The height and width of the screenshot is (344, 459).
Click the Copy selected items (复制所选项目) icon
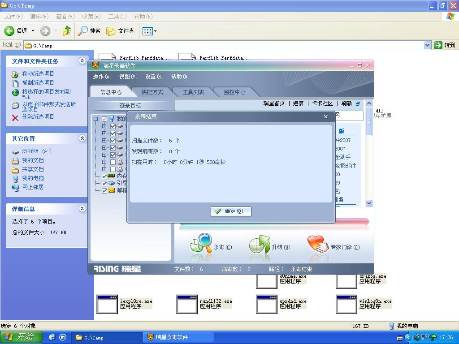pyautogui.click(x=15, y=83)
